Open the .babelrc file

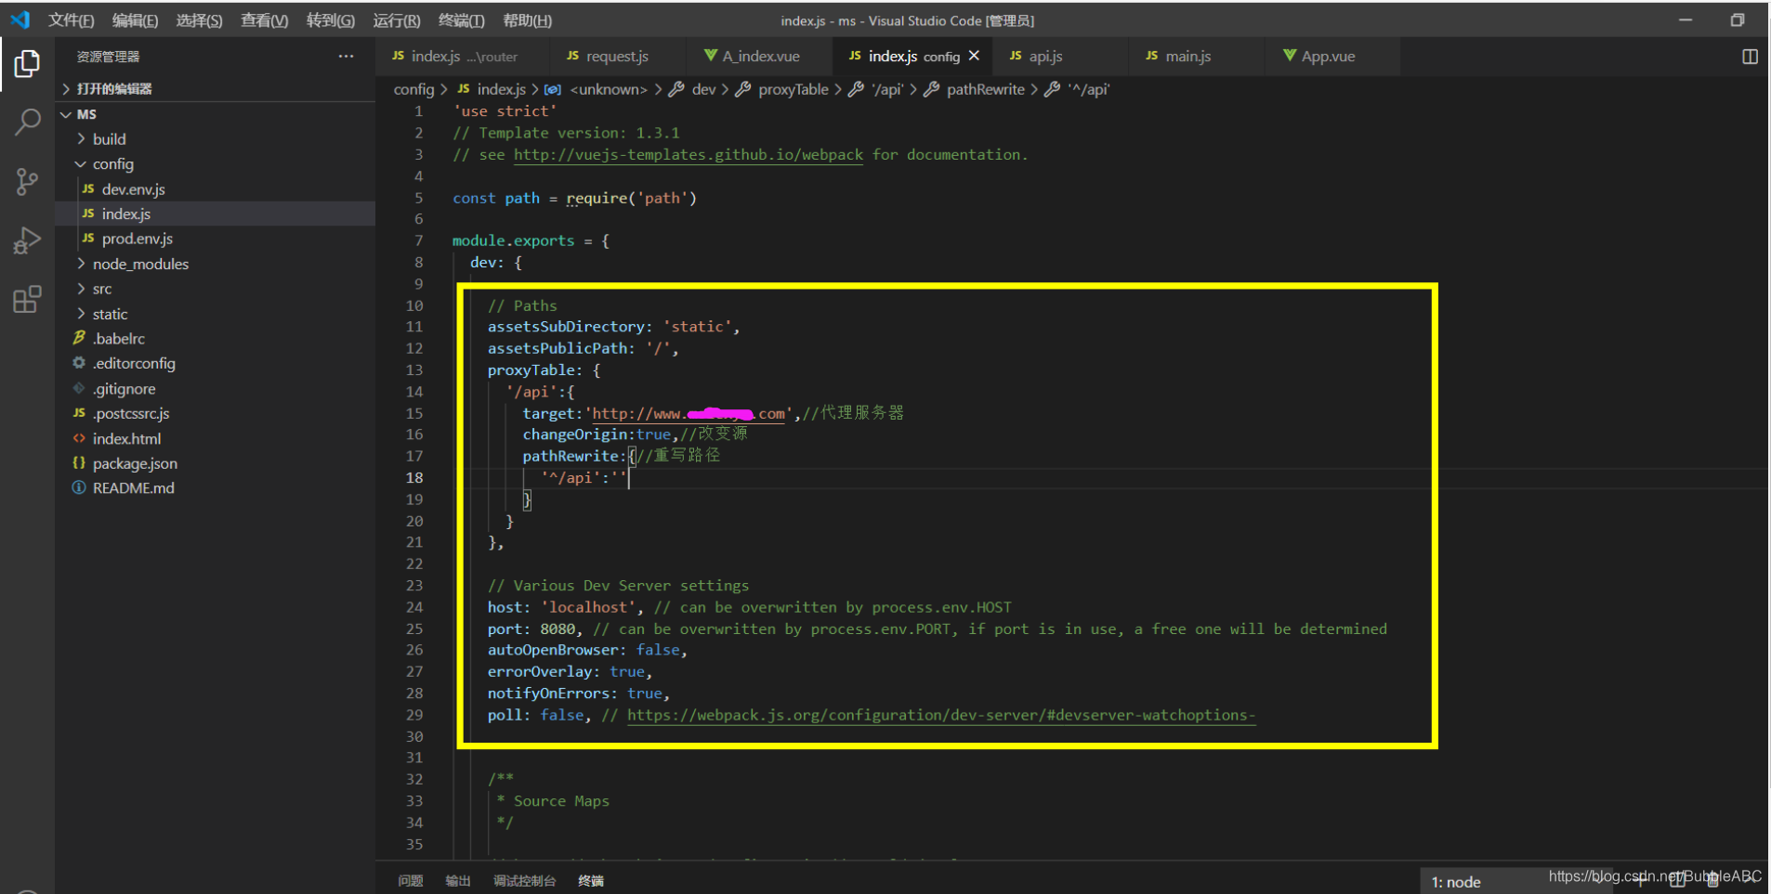[x=118, y=339]
